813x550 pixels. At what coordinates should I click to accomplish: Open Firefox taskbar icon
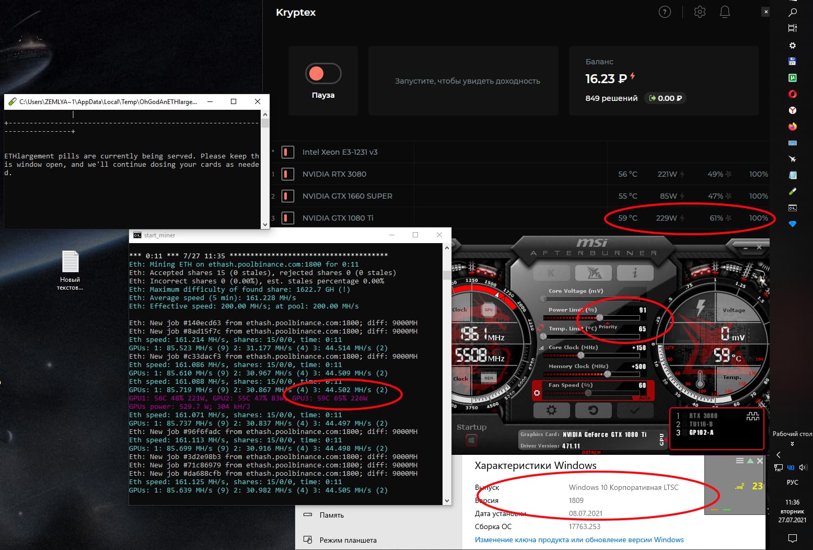793,127
